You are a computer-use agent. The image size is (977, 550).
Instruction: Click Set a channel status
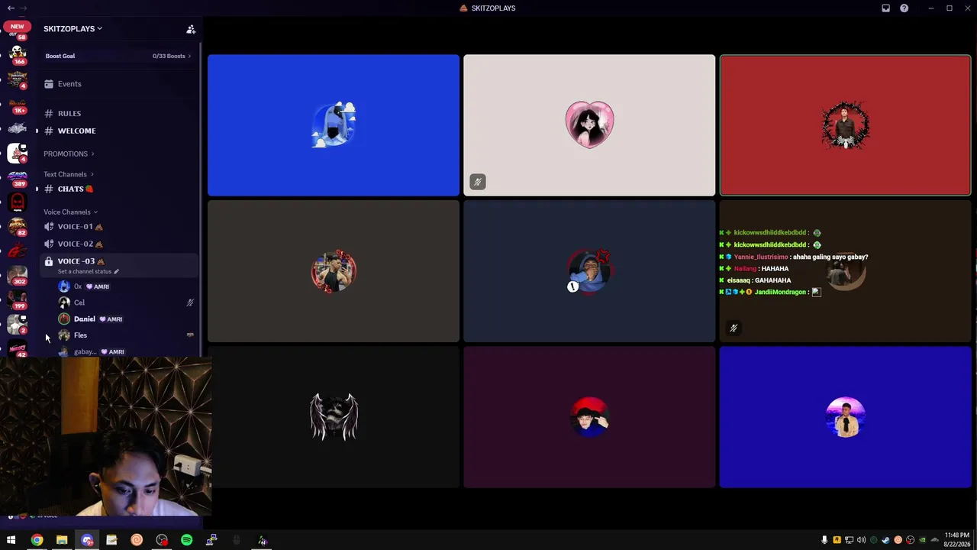(88, 271)
